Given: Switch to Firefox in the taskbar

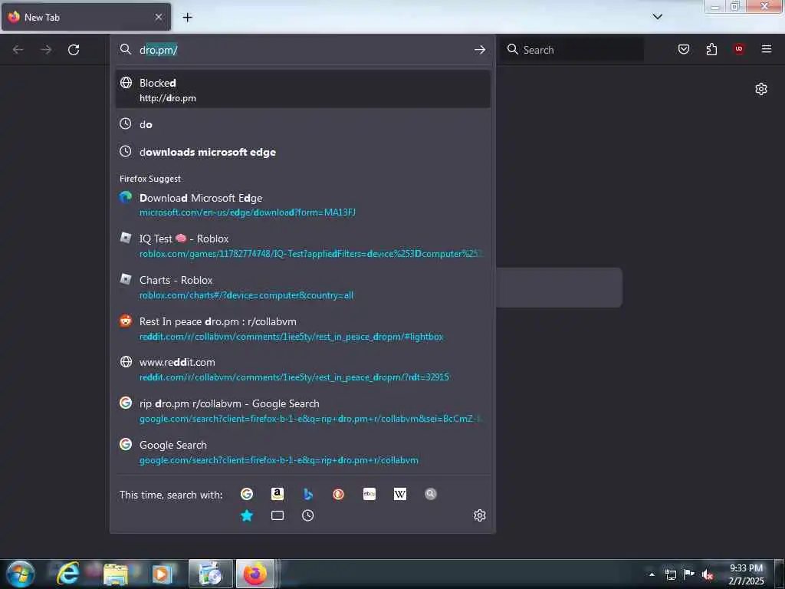Looking at the screenshot, I should click(x=255, y=574).
